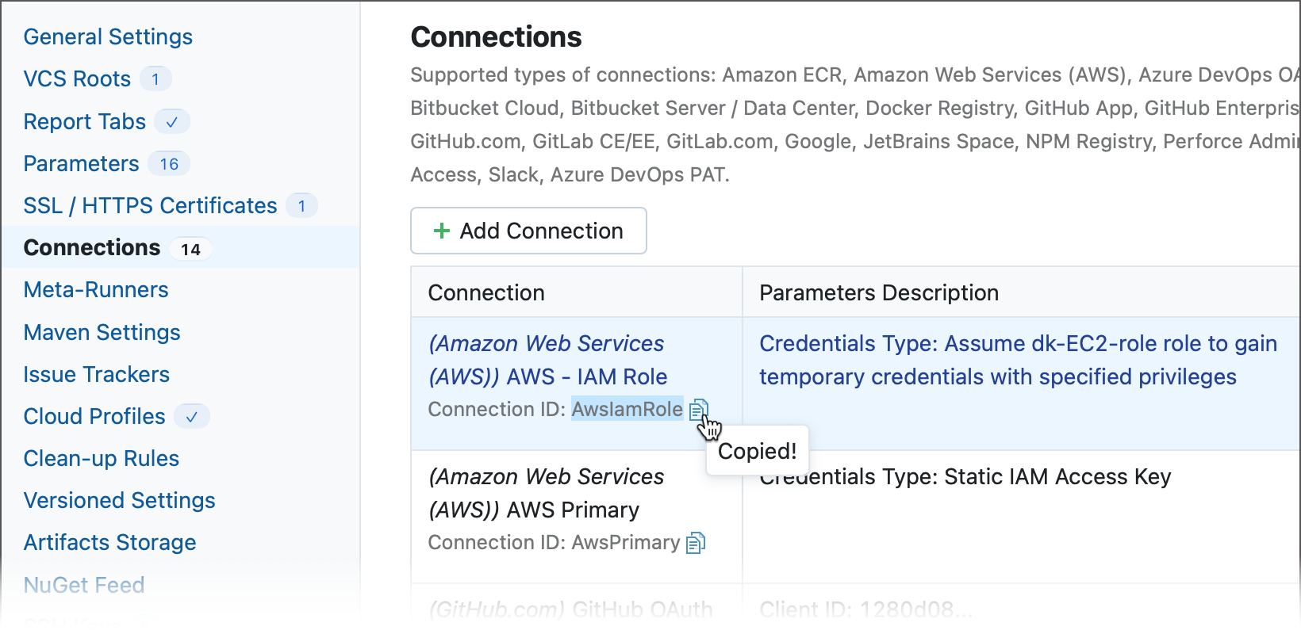Open the NuGet Feed page

pos(83,585)
